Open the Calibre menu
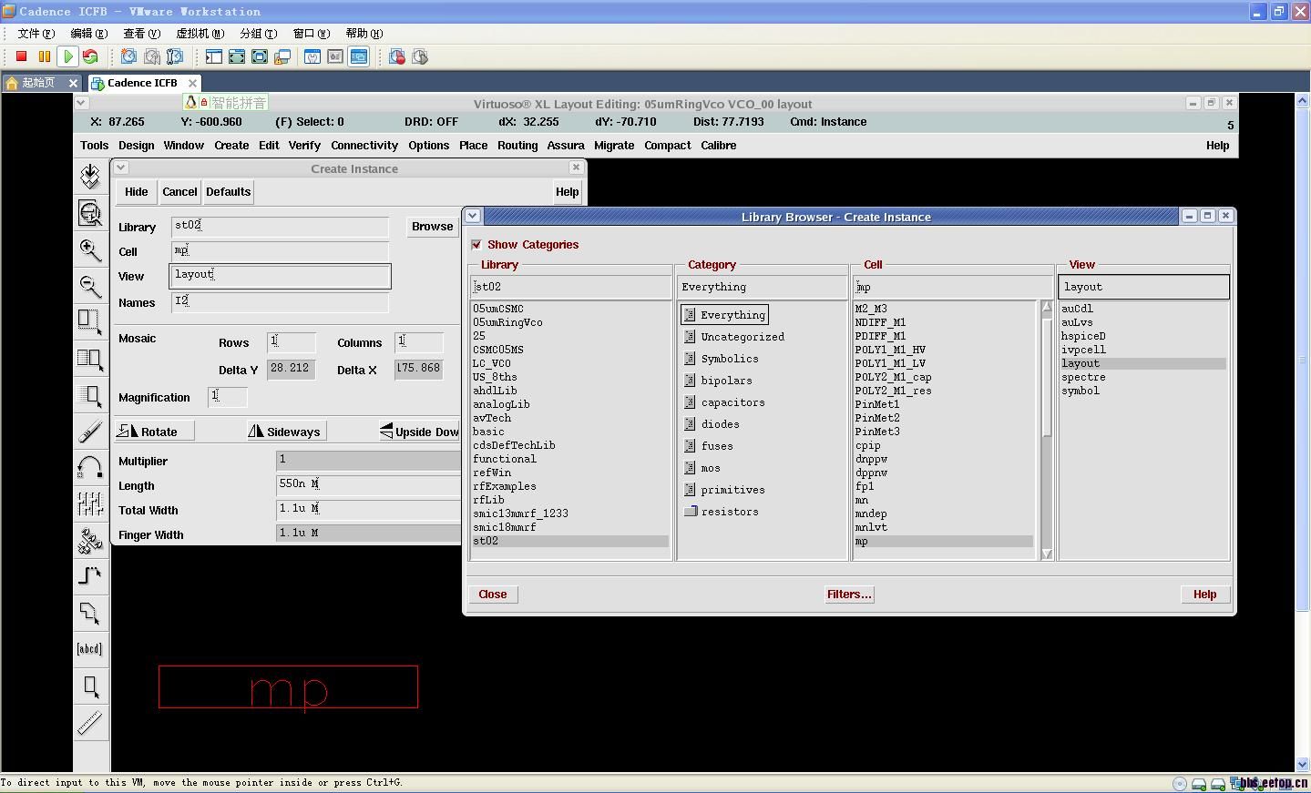Screen dimensions: 1311x793 pos(718,146)
